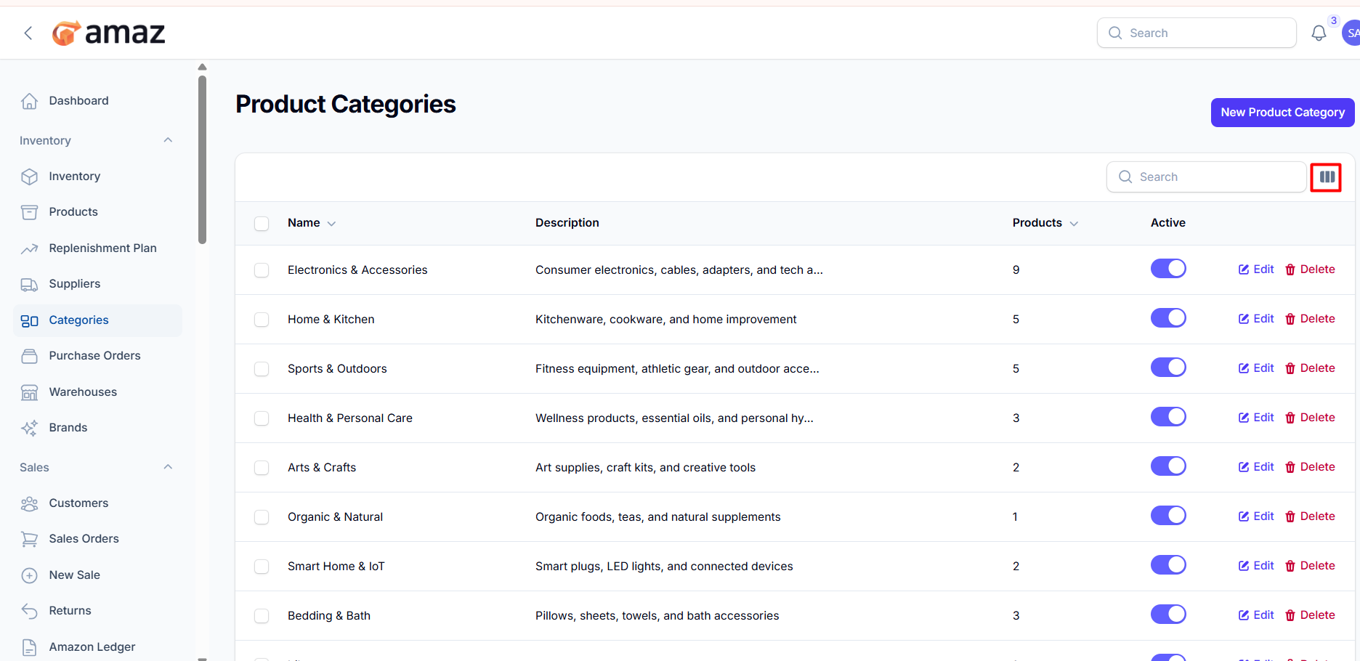Click the New Product Category button
This screenshot has width=1360, height=661.
pyautogui.click(x=1282, y=113)
